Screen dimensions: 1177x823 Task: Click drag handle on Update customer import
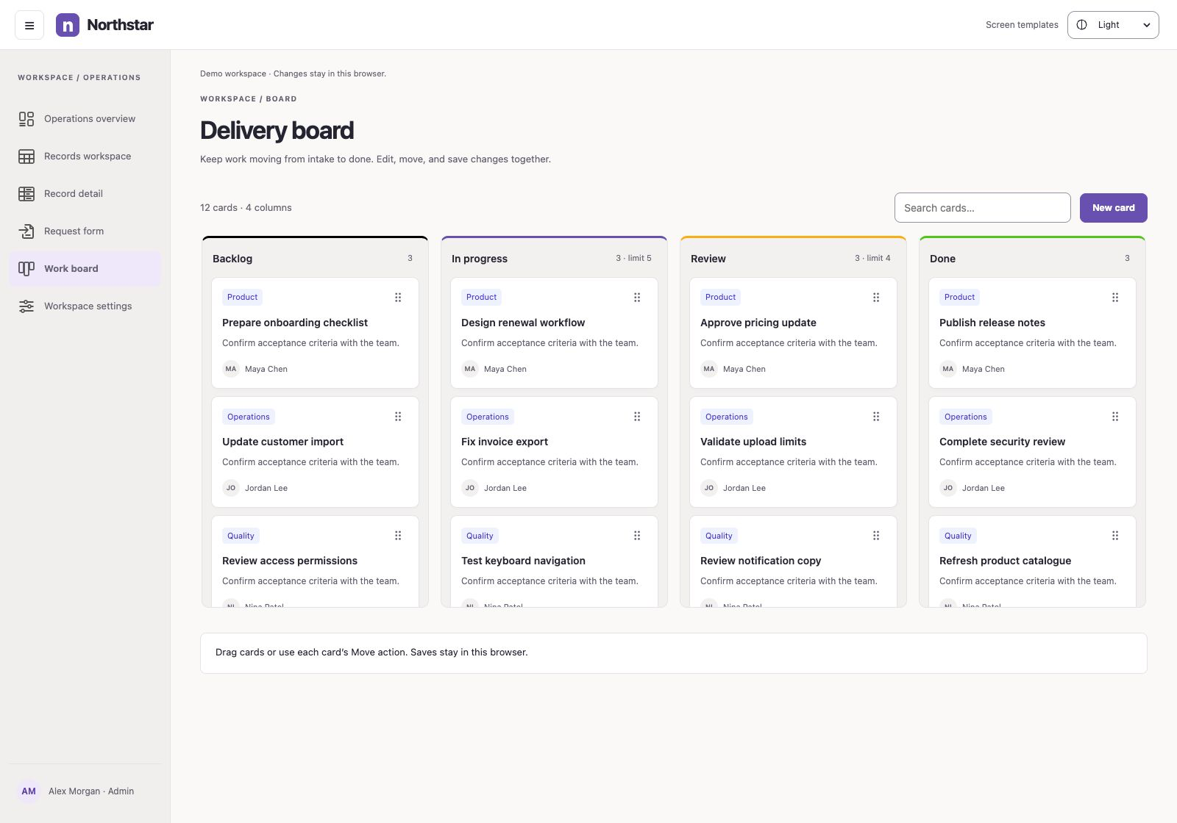click(x=398, y=417)
